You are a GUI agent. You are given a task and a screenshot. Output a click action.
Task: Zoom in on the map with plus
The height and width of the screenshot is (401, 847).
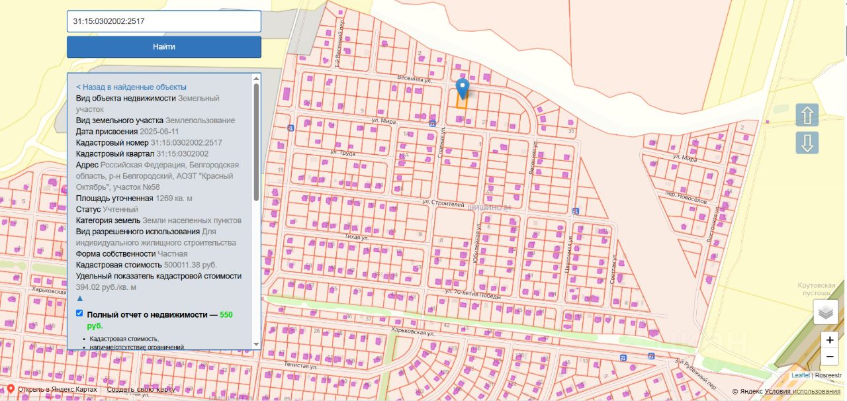click(830, 340)
